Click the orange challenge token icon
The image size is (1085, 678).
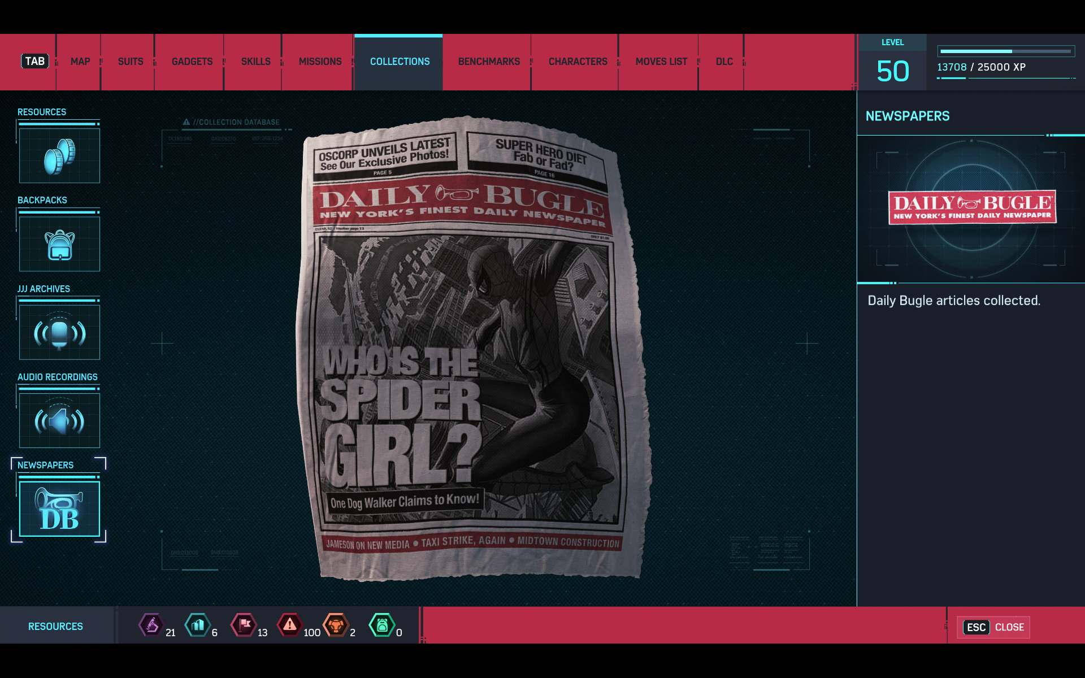click(x=336, y=625)
